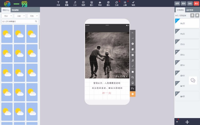Image resolution: width=200 pixels, height=125 pixels.
Task: Toggle the grid lines icon in the side strip
Action: [133, 72]
